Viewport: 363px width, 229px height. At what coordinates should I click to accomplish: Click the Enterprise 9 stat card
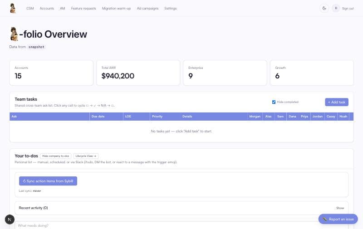click(x=225, y=73)
